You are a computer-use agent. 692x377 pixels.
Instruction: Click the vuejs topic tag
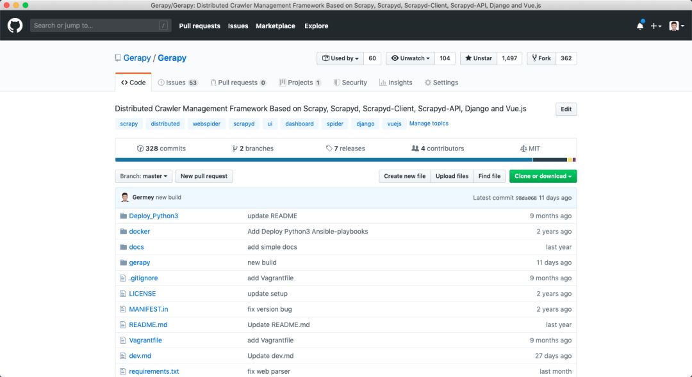(x=394, y=124)
